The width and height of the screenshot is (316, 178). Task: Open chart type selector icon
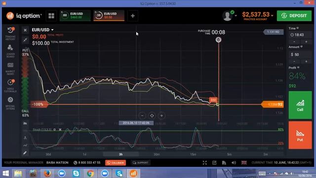click(25, 123)
